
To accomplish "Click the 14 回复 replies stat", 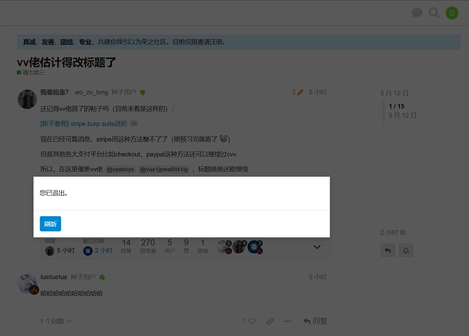I will pyautogui.click(x=126, y=246).
